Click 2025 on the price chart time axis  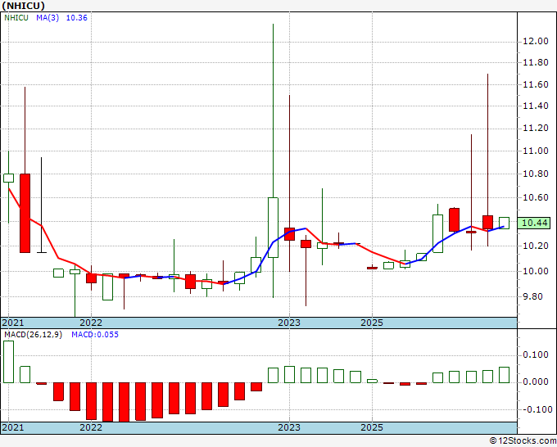pos(372,323)
